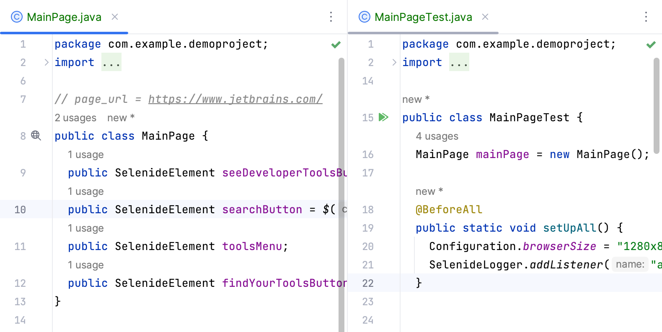Click the MainPage class name declaration
The width and height of the screenshot is (662, 332).
pyautogui.click(x=168, y=136)
